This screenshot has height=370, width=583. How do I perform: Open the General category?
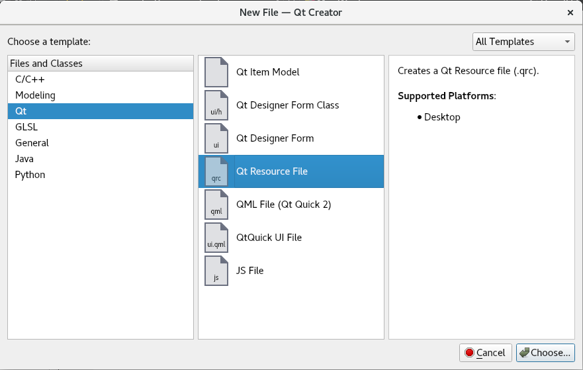pyautogui.click(x=101, y=143)
